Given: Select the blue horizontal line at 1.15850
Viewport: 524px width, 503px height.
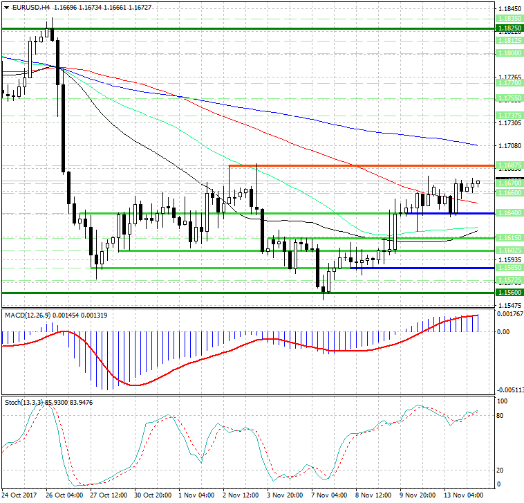Looking at the screenshot, I should [422, 268].
